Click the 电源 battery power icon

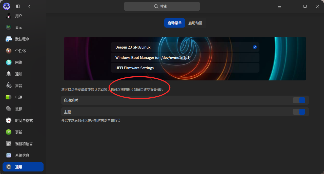(9, 97)
